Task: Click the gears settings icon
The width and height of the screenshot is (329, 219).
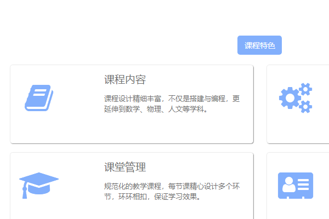Action: click(x=296, y=98)
